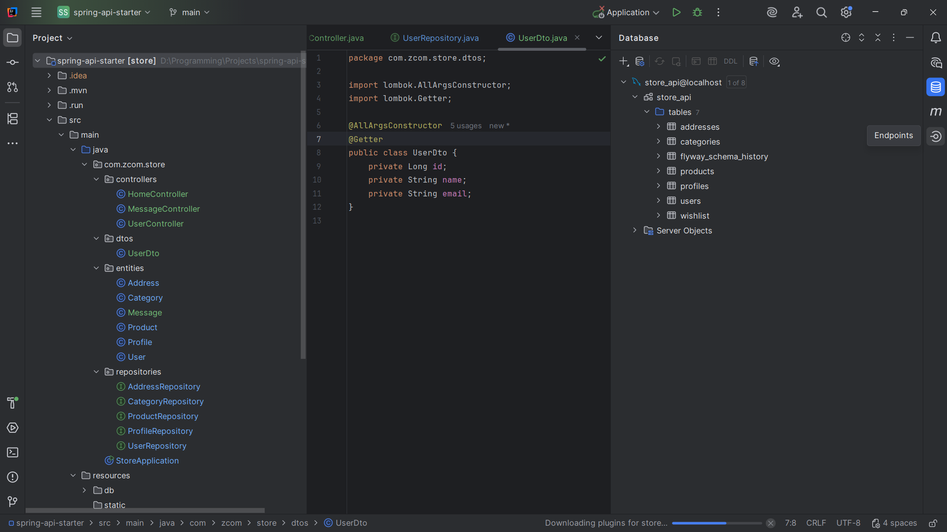
Task: Click the Refresh icon in the Database panel
Action: pos(659,61)
